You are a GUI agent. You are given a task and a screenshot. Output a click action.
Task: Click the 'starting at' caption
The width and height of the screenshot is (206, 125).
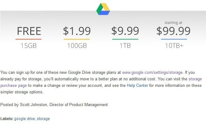click(x=173, y=23)
